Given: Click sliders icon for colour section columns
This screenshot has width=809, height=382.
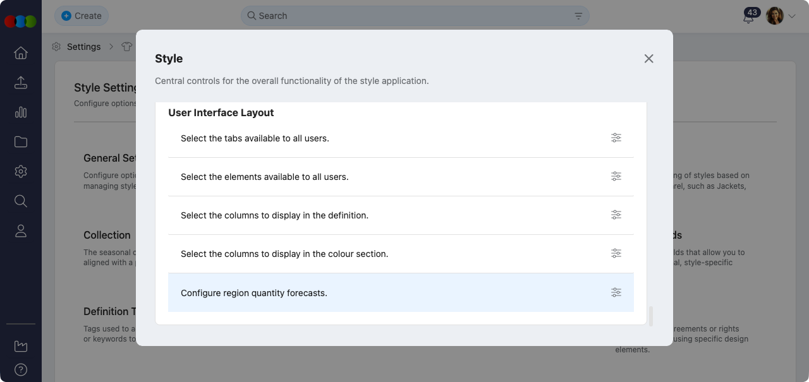Looking at the screenshot, I should [616, 254].
